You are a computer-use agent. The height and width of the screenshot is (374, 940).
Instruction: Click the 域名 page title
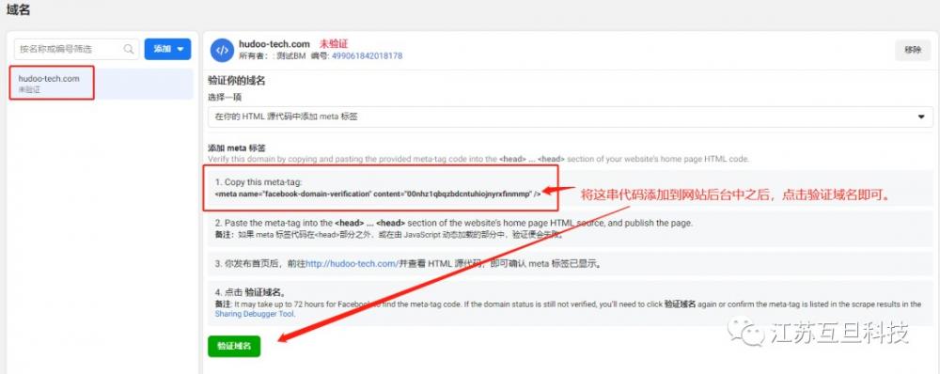pos(18,10)
